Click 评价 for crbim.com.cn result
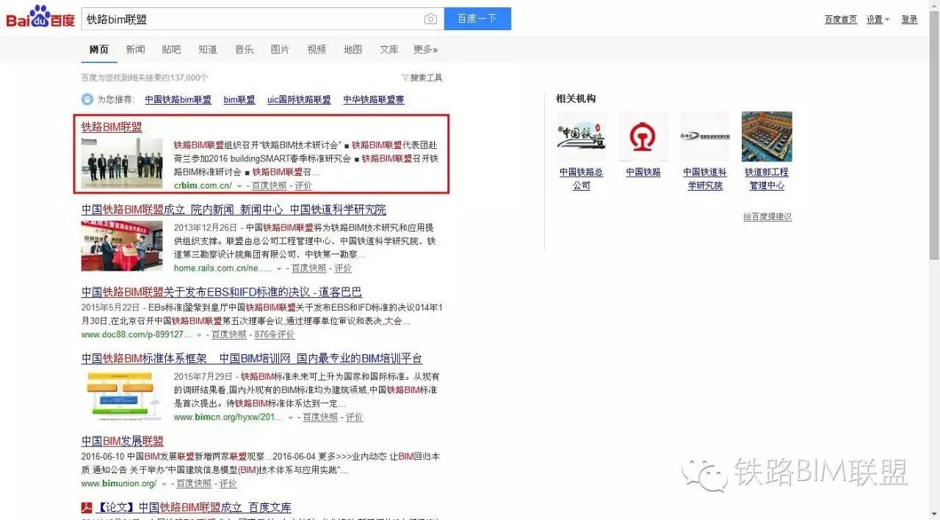Viewport: 940px width, 520px height. (303, 186)
